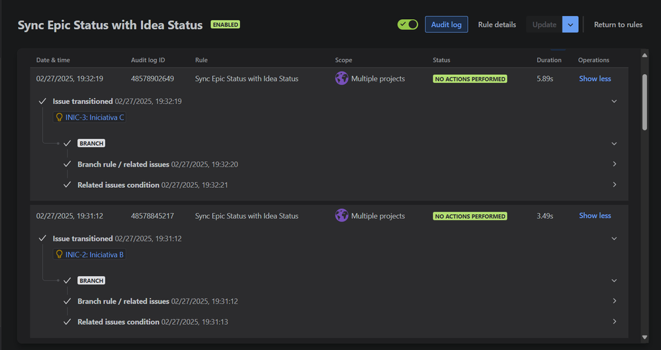This screenshot has height=350, width=661.
Task: Click the scrollbar down arrow
Action: click(x=644, y=337)
